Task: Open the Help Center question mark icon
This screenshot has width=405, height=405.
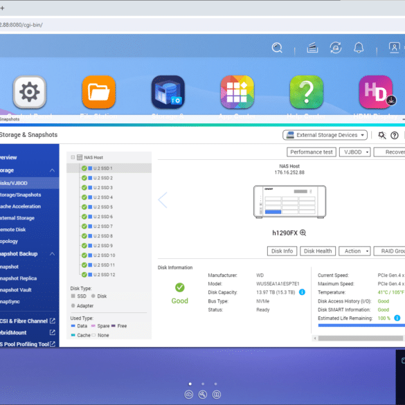Action: (306, 92)
